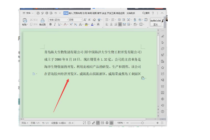
Task: Toggle Eye Protection mode icon in status bar
Action: pos(111,123)
